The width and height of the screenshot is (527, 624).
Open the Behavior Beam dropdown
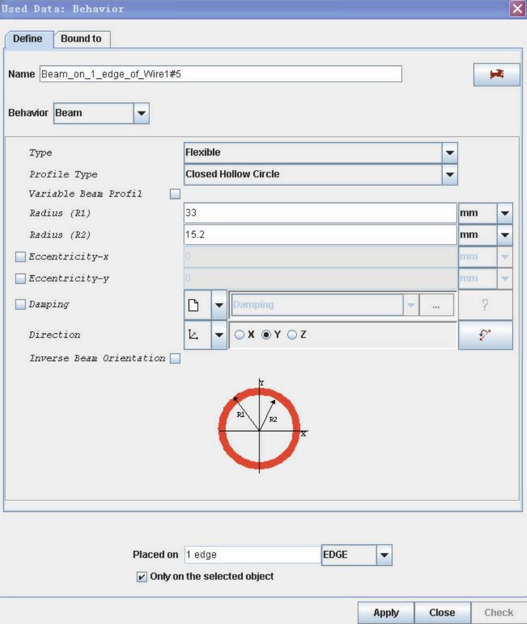click(142, 113)
